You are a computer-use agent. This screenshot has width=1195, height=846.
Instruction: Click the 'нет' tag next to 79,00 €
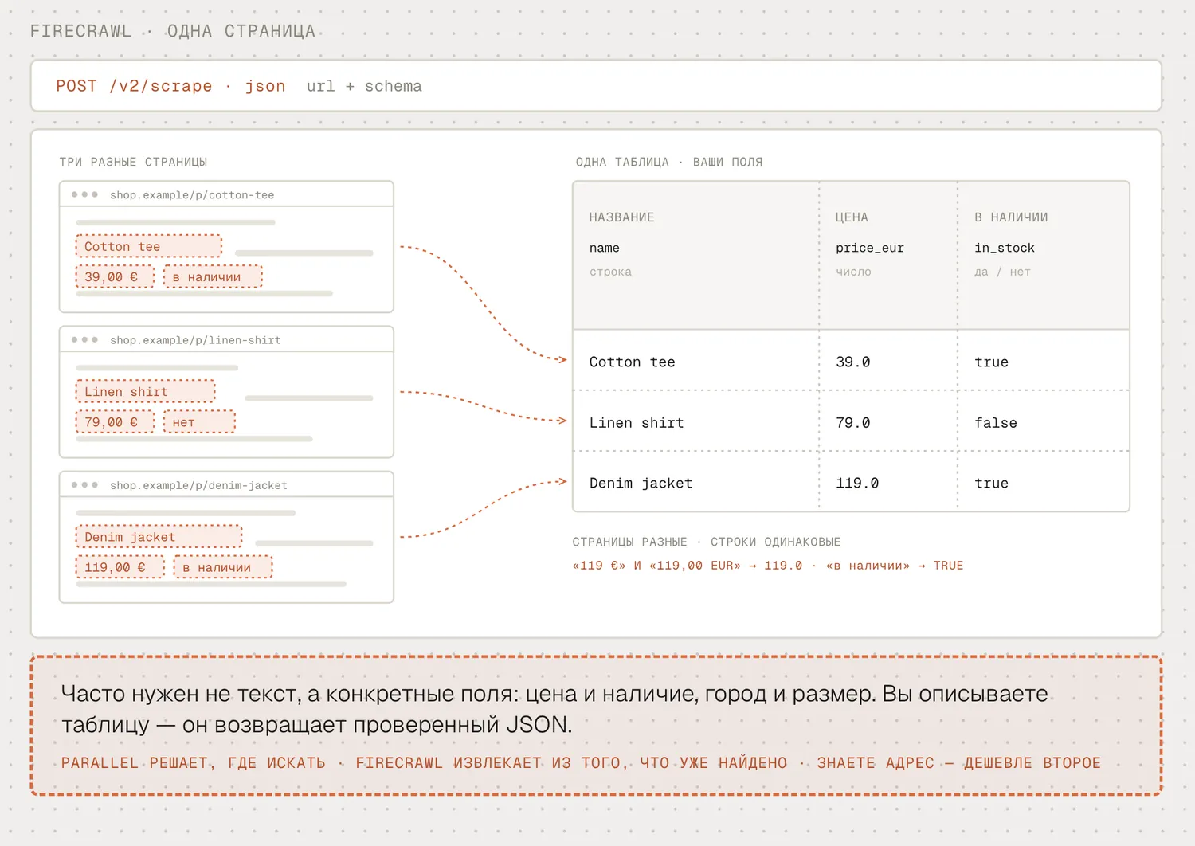[x=199, y=421]
